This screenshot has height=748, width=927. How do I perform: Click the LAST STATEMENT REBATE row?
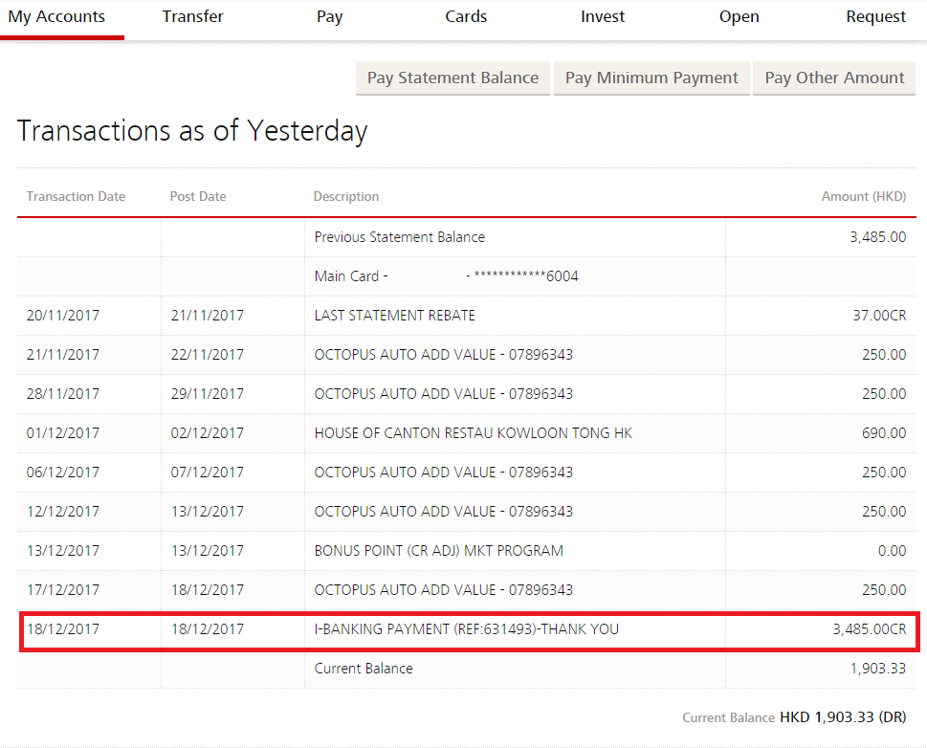394,316
